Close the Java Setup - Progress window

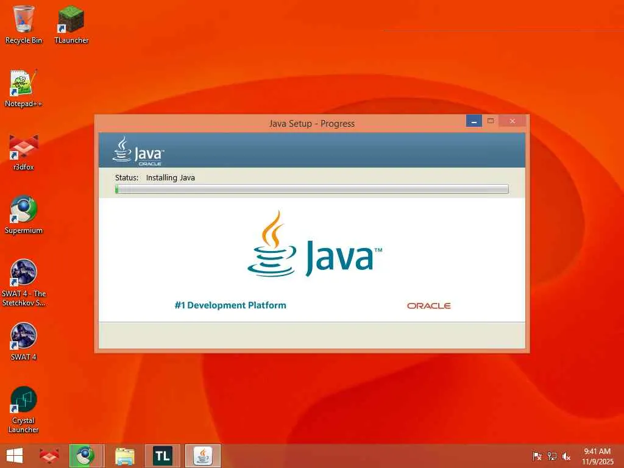(512, 121)
